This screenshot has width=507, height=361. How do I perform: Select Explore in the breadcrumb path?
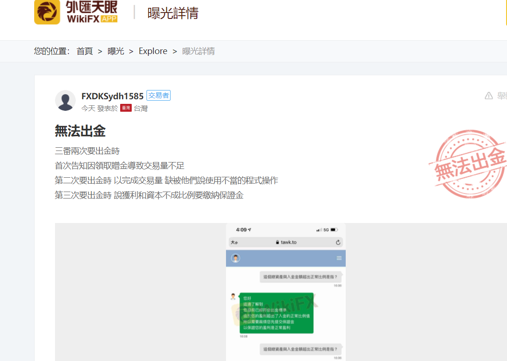(x=153, y=51)
